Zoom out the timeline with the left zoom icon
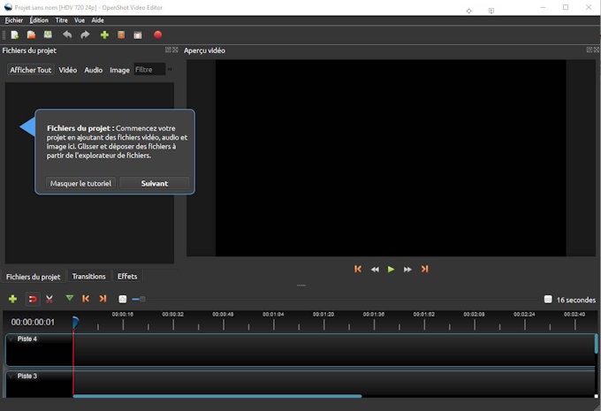601x411 pixels. coord(122,299)
